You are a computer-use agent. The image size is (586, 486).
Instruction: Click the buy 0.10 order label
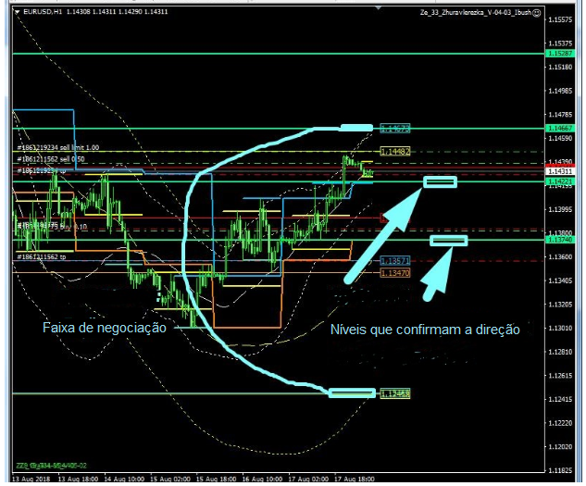point(76,225)
